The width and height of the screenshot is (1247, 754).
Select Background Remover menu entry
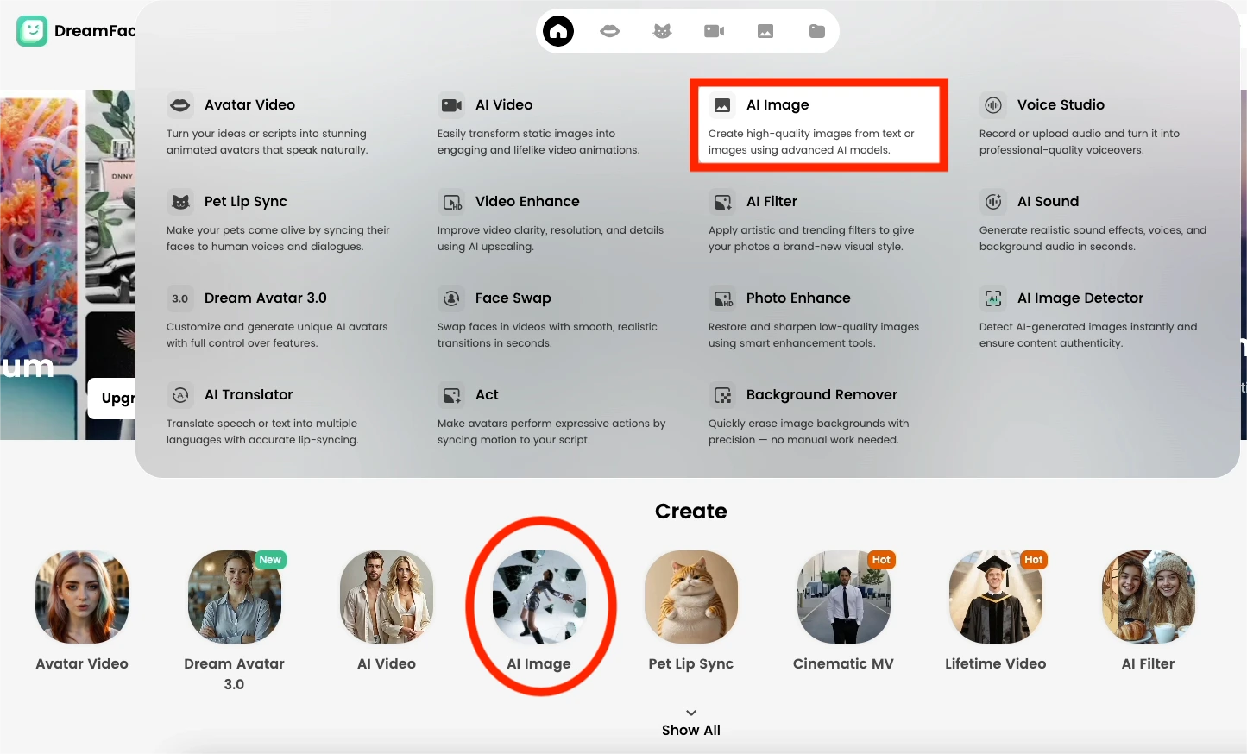tap(821, 395)
